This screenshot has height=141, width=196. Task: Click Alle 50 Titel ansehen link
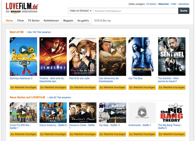60,97
